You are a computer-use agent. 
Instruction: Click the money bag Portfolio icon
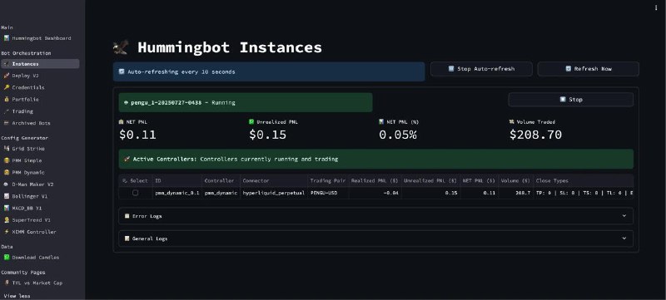tap(7, 99)
